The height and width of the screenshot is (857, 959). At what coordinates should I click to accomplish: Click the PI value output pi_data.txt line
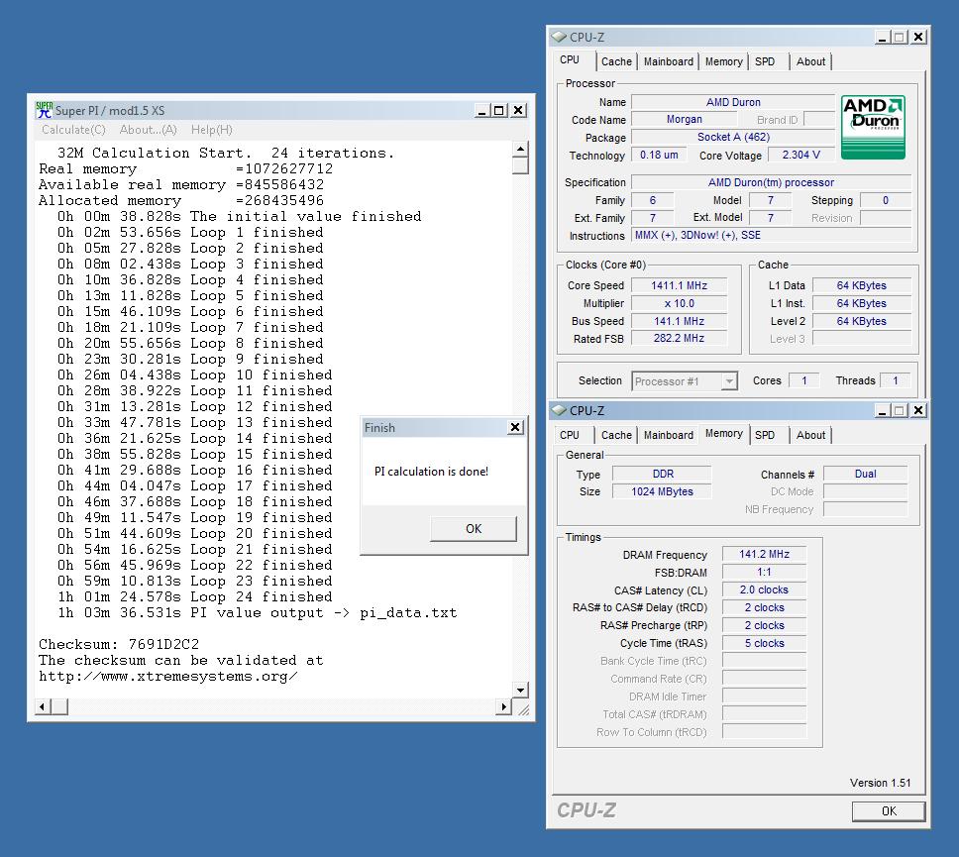pyautogui.click(x=257, y=612)
